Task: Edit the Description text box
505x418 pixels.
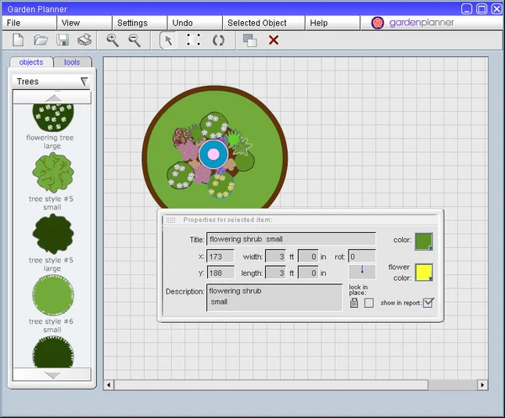Action: (x=274, y=298)
